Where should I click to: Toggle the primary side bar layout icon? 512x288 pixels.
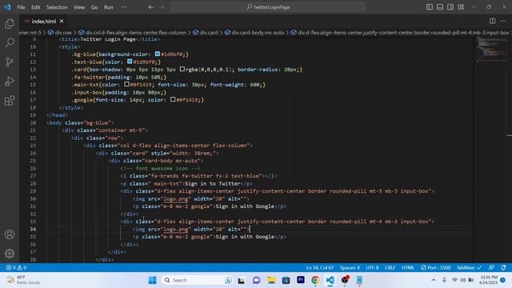click(430, 7)
